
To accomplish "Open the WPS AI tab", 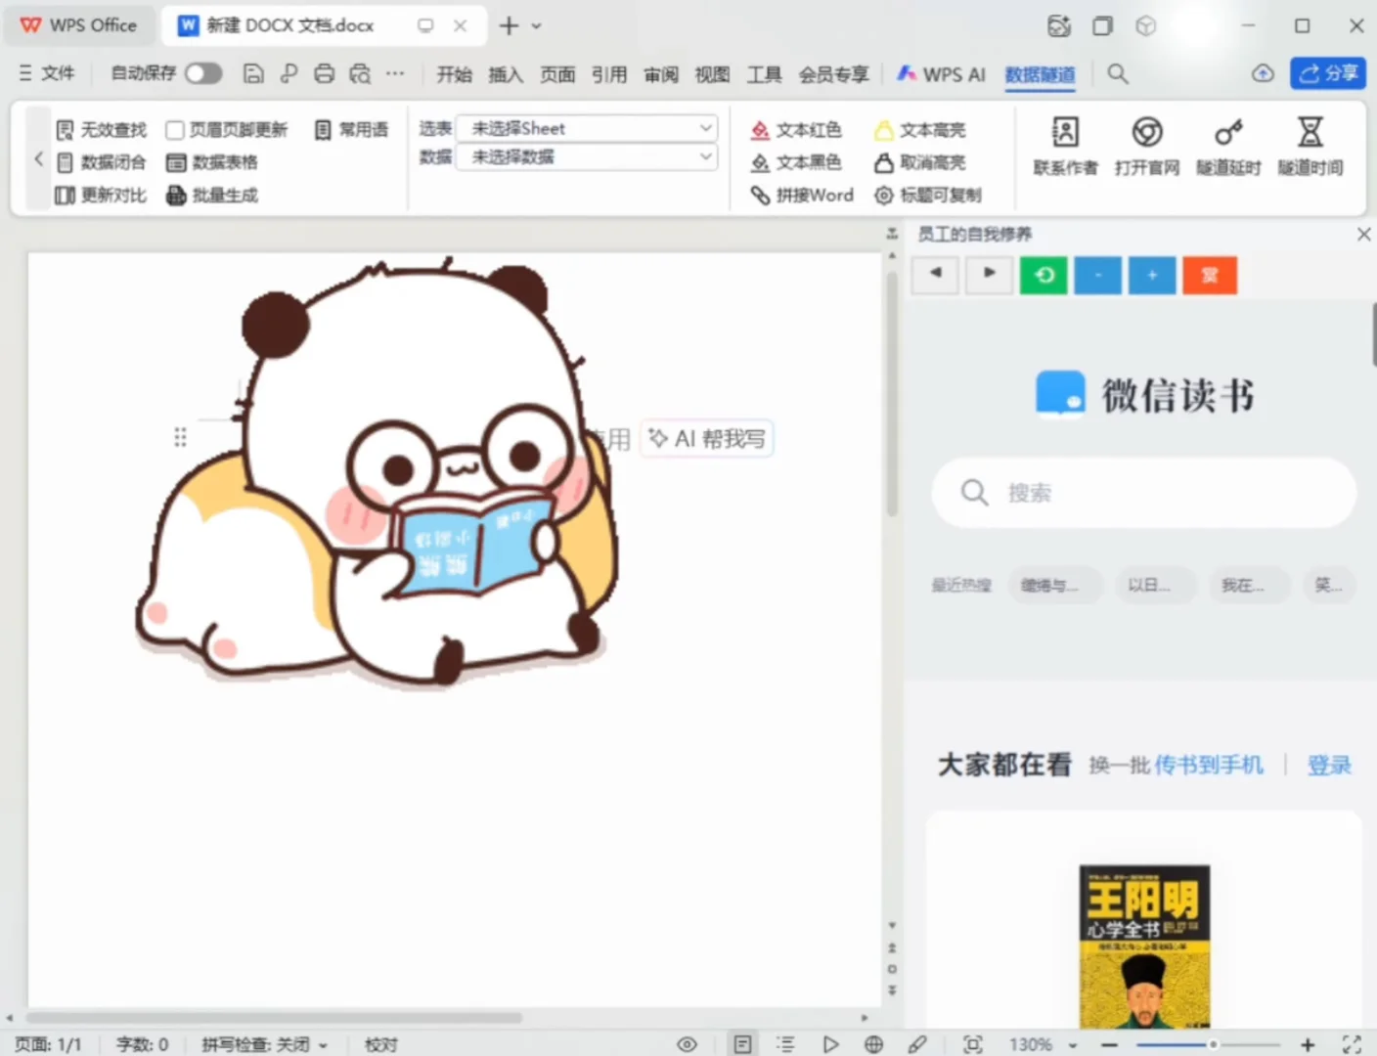I will click(941, 74).
